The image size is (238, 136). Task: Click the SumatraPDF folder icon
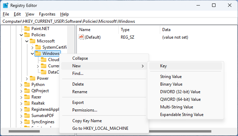click(27, 115)
